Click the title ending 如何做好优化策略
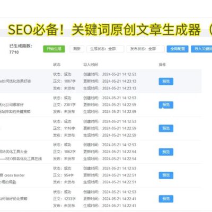 click(x=14, y=199)
